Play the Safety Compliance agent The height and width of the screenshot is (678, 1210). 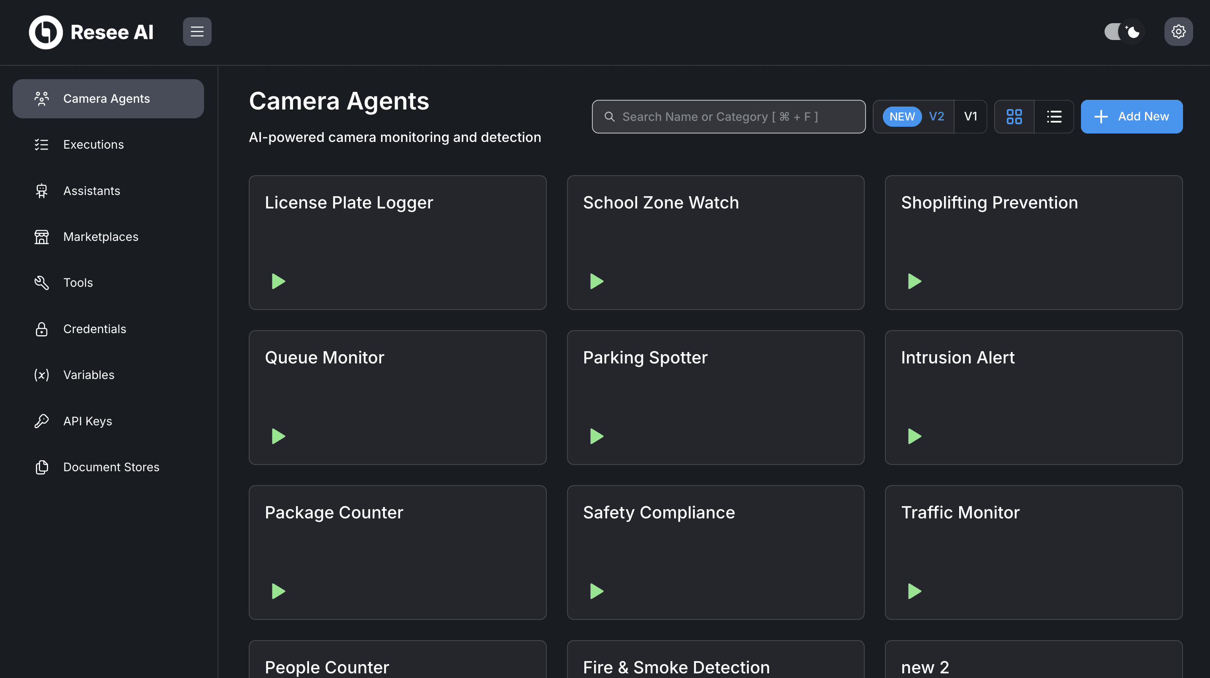pyautogui.click(x=596, y=591)
